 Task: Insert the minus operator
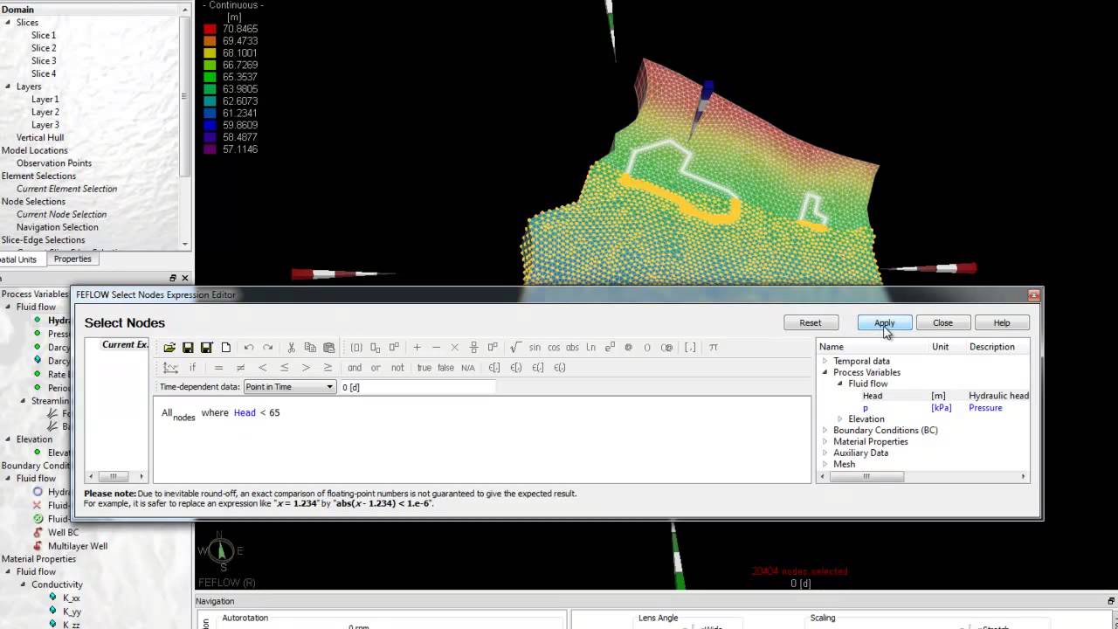[x=436, y=348]
